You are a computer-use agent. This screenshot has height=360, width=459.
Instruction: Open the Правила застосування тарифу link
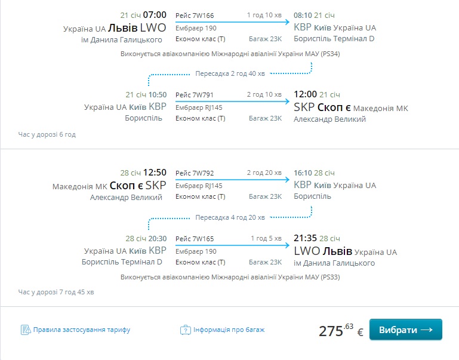(x=82, y=330)
